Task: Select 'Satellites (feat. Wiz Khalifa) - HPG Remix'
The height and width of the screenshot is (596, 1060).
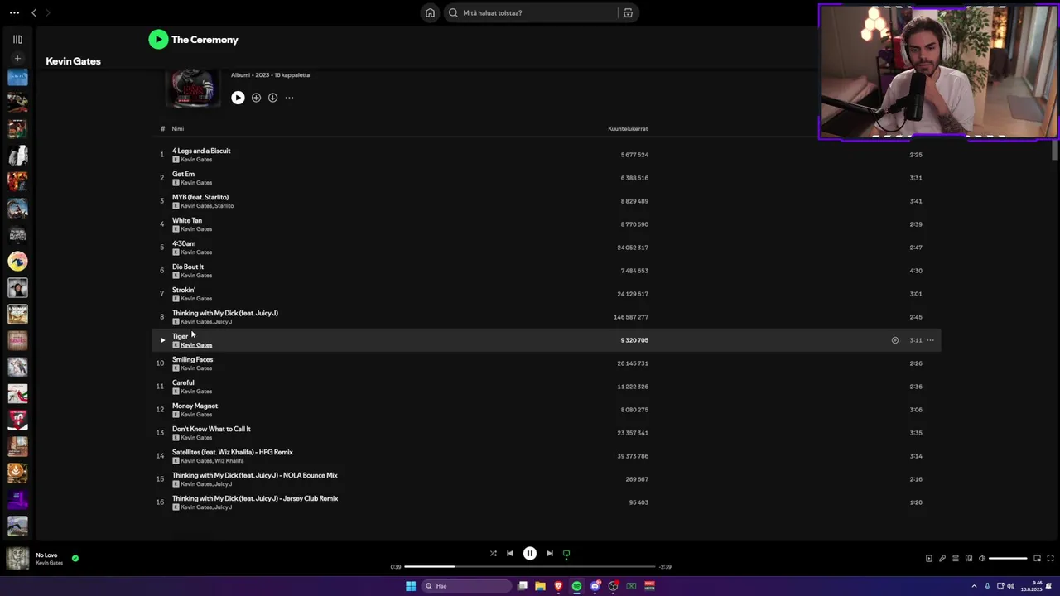Action: [x=233, y=452]
